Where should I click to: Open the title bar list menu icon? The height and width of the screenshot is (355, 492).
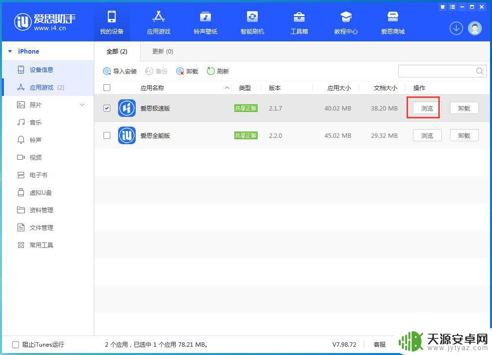point(452,7)
